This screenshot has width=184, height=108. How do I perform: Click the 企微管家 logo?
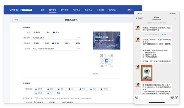click(x=13, y=10)
